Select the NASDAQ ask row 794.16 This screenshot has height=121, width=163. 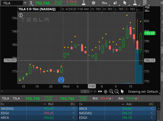[117, 113]
